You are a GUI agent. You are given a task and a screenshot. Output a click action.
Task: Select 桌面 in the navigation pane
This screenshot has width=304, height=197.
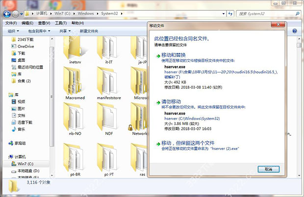point(18,60)
